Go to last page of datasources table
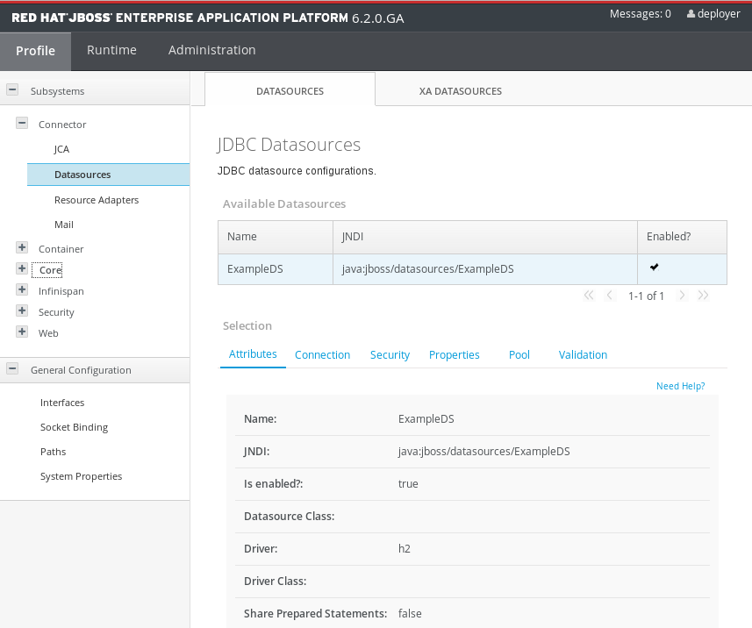 [703, 296]
